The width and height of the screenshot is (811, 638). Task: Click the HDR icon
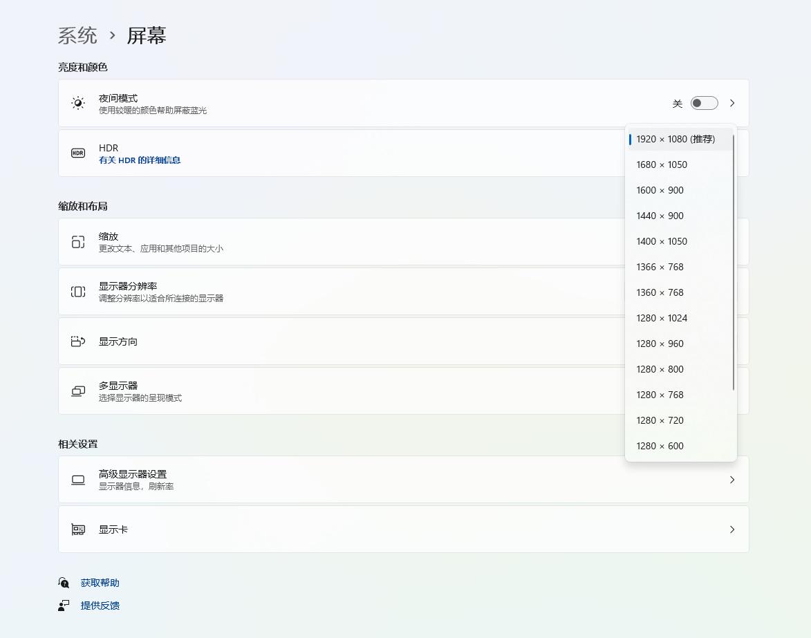click(77, 153)
